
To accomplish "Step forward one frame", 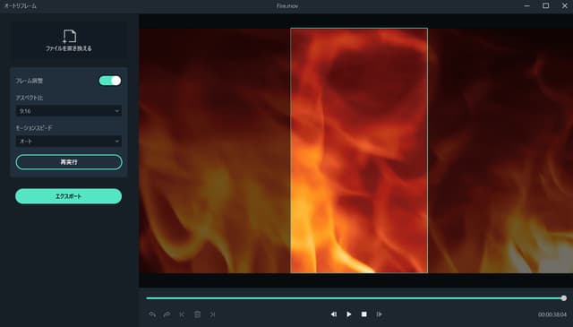I will tap(379, 314).
